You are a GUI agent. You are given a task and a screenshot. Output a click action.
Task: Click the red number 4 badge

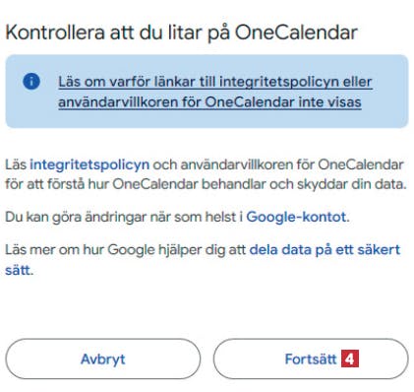(x=350, y=359)
